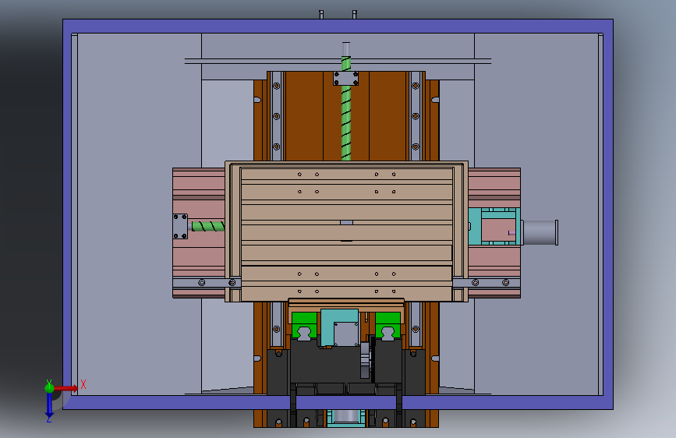Select the cyan motor mount bracket on the right
The width and height of the screenshot is (676, 438).
coord(494,227)
